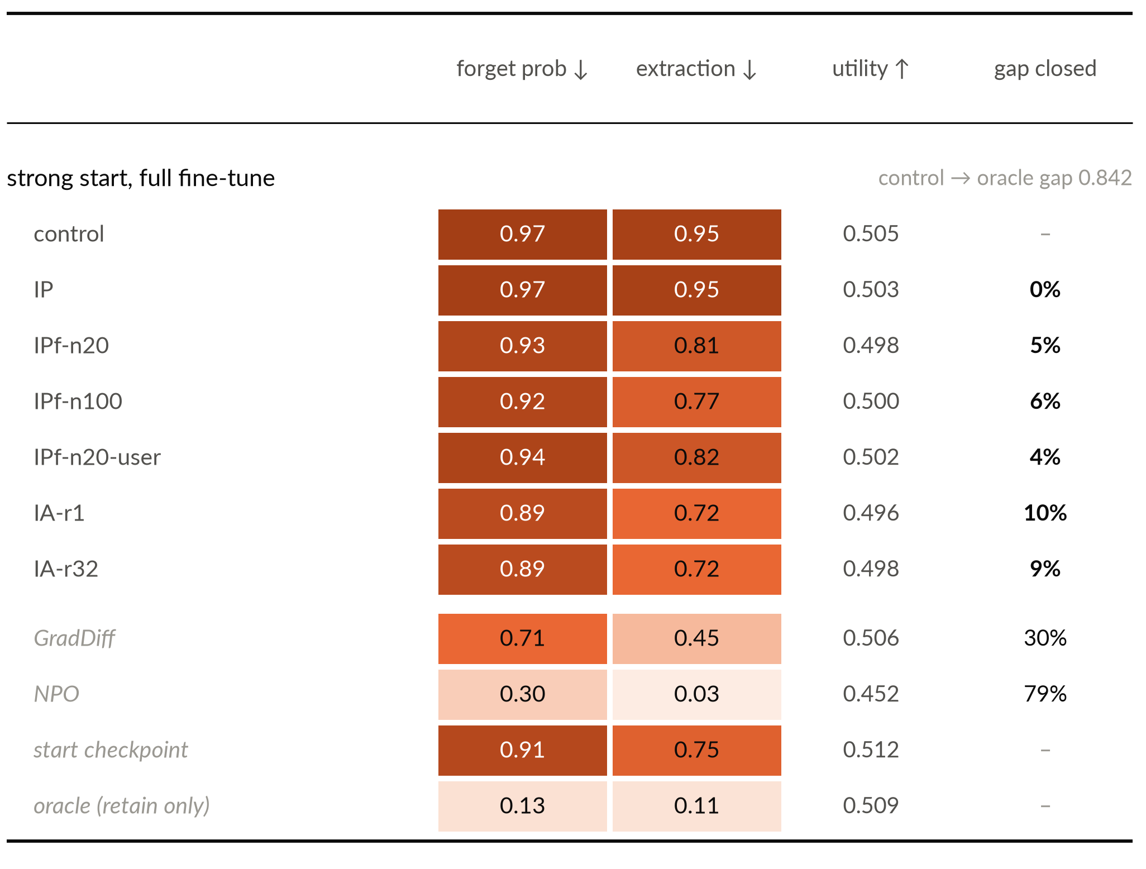Screen dimensions: 1146x869
Task: Click the NPO extraction cell 0.03
Action: point(696,694)
